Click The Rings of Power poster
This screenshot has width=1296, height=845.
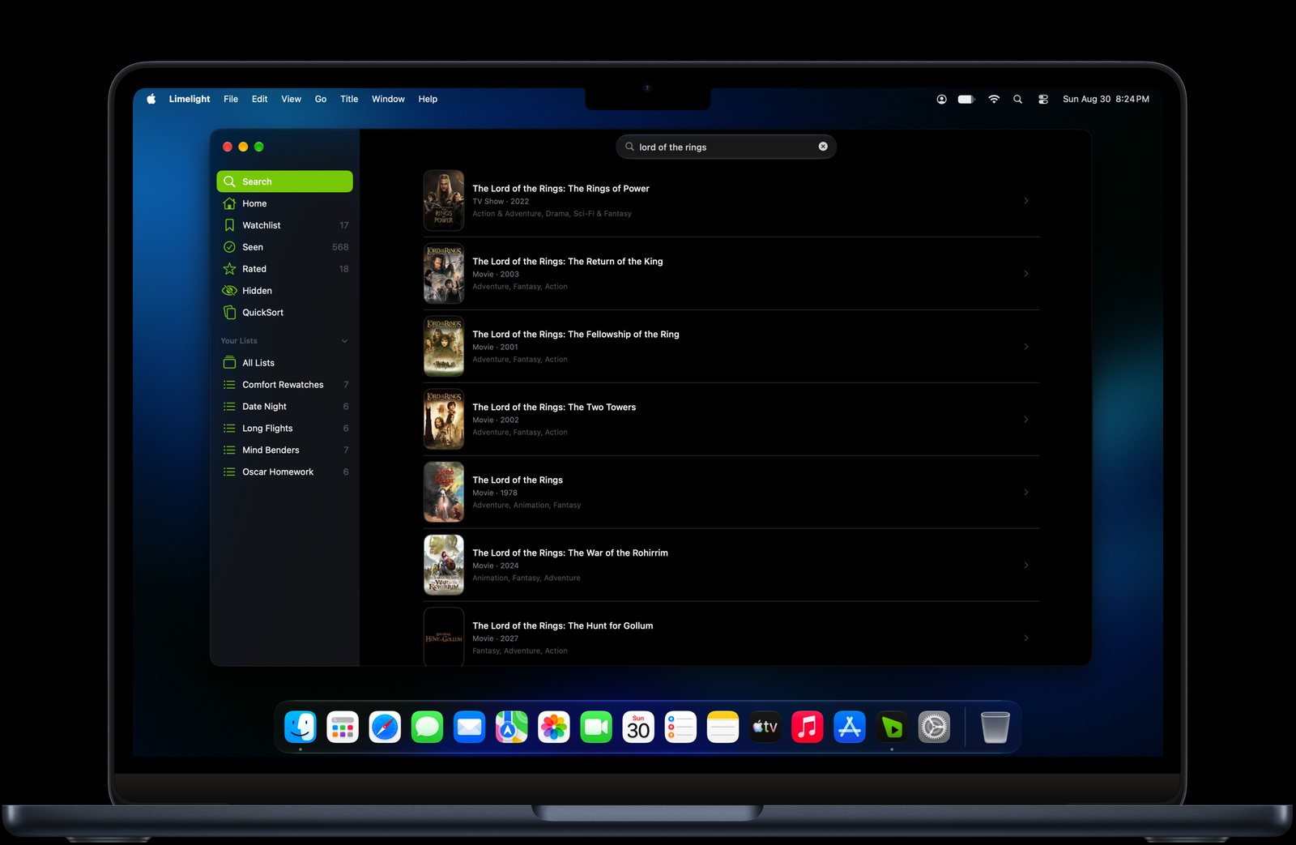(x=444, y=201)
